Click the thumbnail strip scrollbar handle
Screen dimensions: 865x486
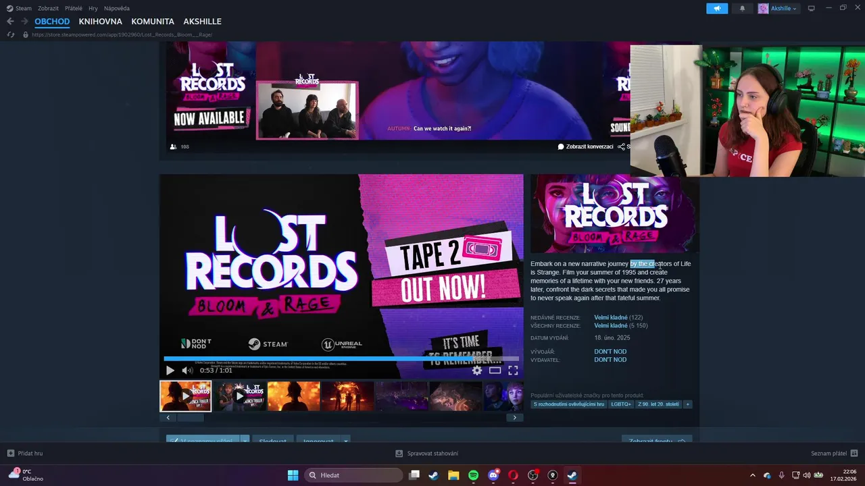click(190, 418)
